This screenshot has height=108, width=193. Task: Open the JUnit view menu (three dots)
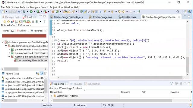[x=44, y=22]
